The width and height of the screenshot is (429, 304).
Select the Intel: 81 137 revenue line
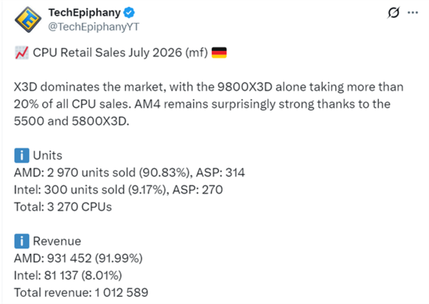[x=68, y=275]
